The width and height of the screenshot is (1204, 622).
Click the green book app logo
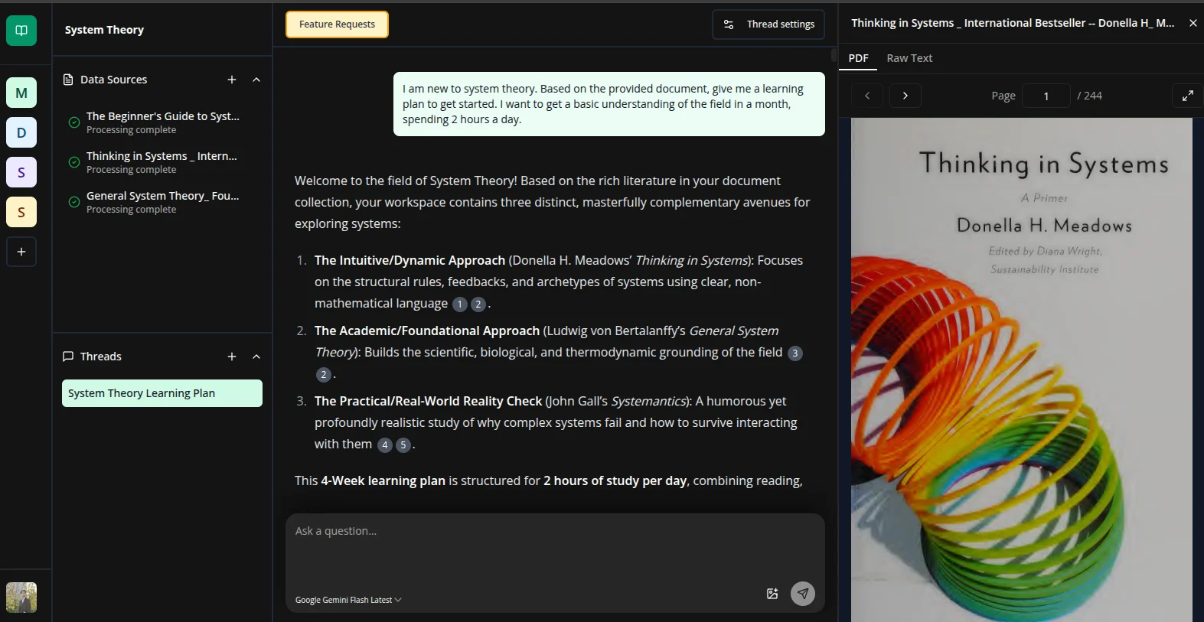point(21,31)
